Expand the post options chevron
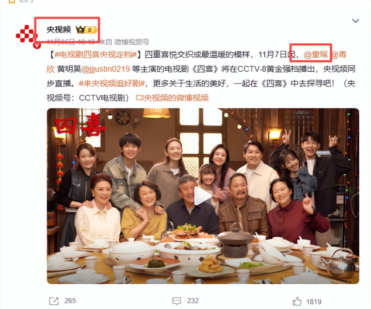This screenshot has width=371, height=309. [356, 21]
